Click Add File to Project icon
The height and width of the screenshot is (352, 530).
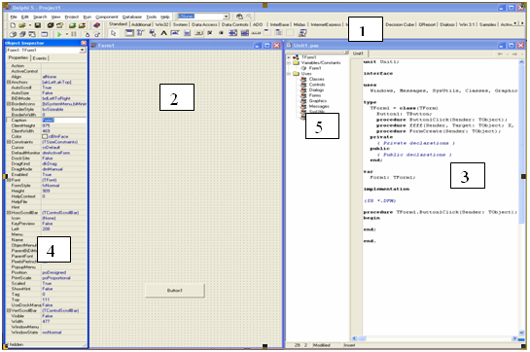coord(72,25)
